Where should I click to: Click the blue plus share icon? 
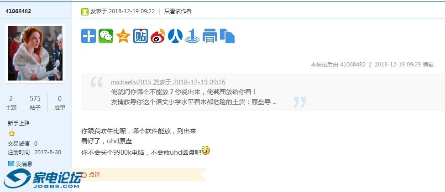point(89,36)
